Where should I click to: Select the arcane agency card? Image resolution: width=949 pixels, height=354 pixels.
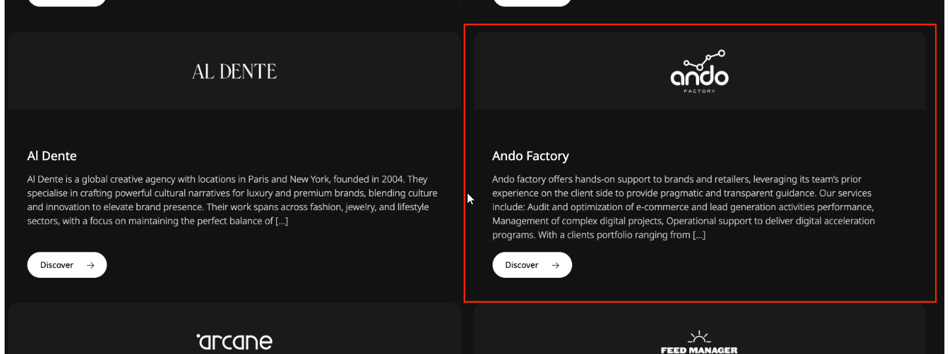[234, 328]
